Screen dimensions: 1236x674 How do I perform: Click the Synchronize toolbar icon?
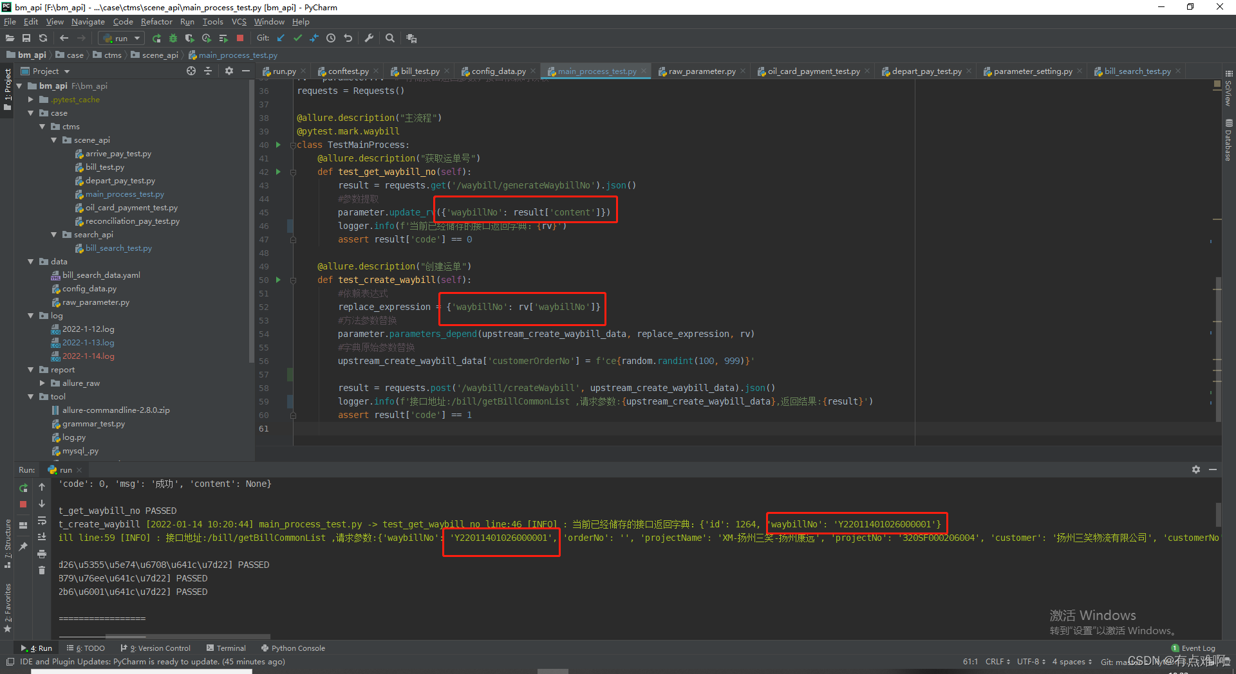pyautogui.click(x=43, y=39)
